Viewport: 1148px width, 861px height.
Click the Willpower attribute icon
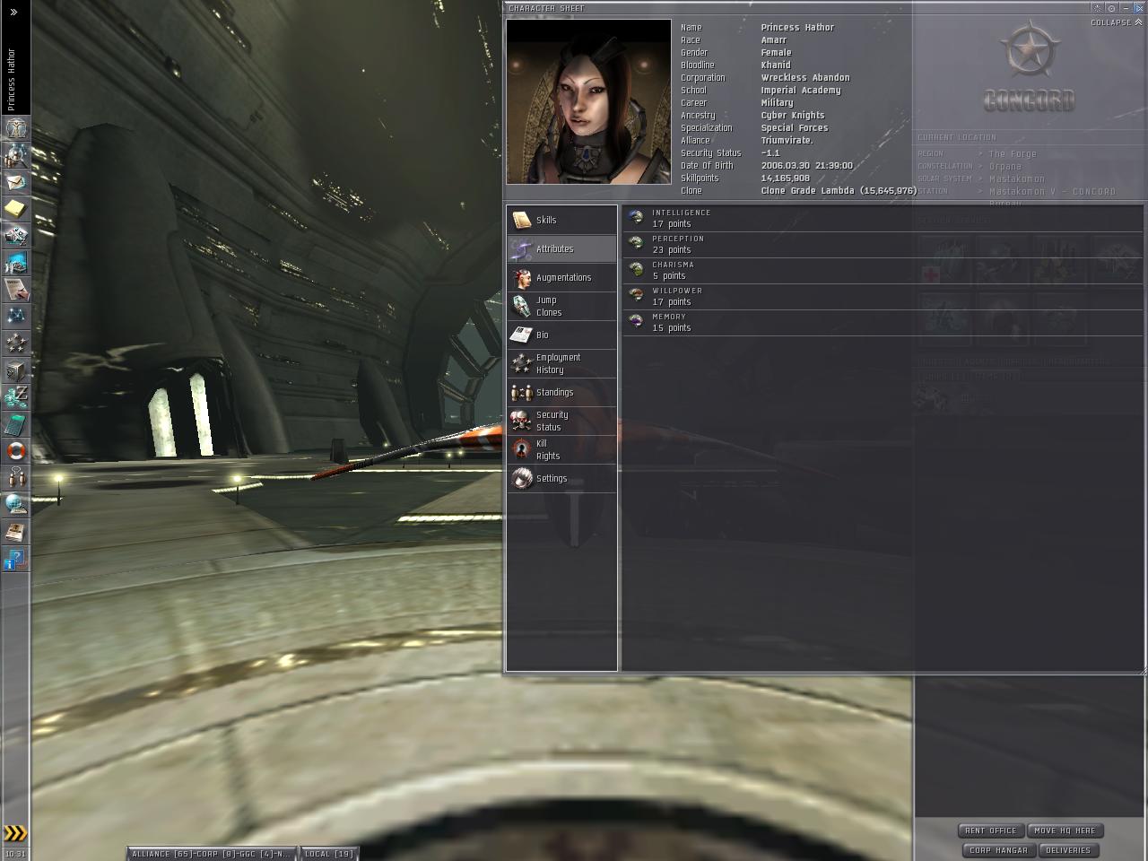pyautogui.click(x=636, y=295)
